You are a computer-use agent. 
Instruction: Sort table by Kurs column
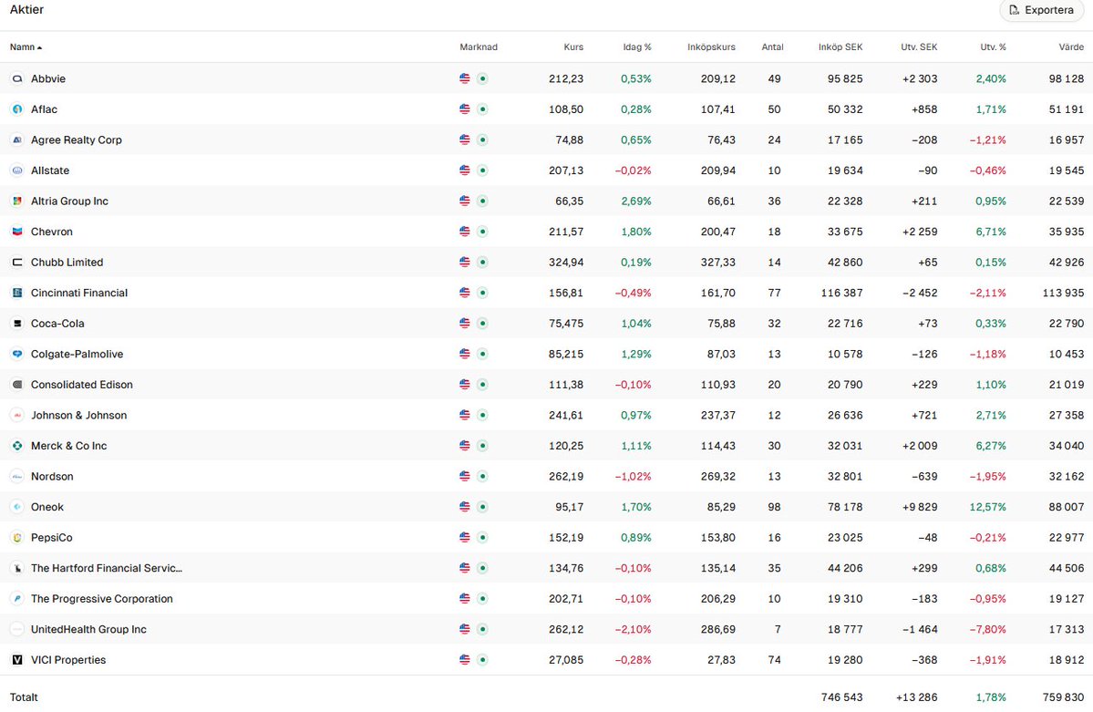(573, 47)
